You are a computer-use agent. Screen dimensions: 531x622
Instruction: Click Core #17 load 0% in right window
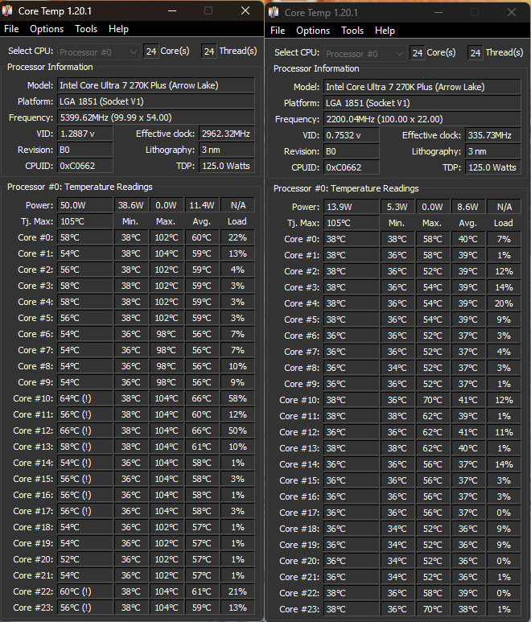pyautogui.click(x=504, y=513)
